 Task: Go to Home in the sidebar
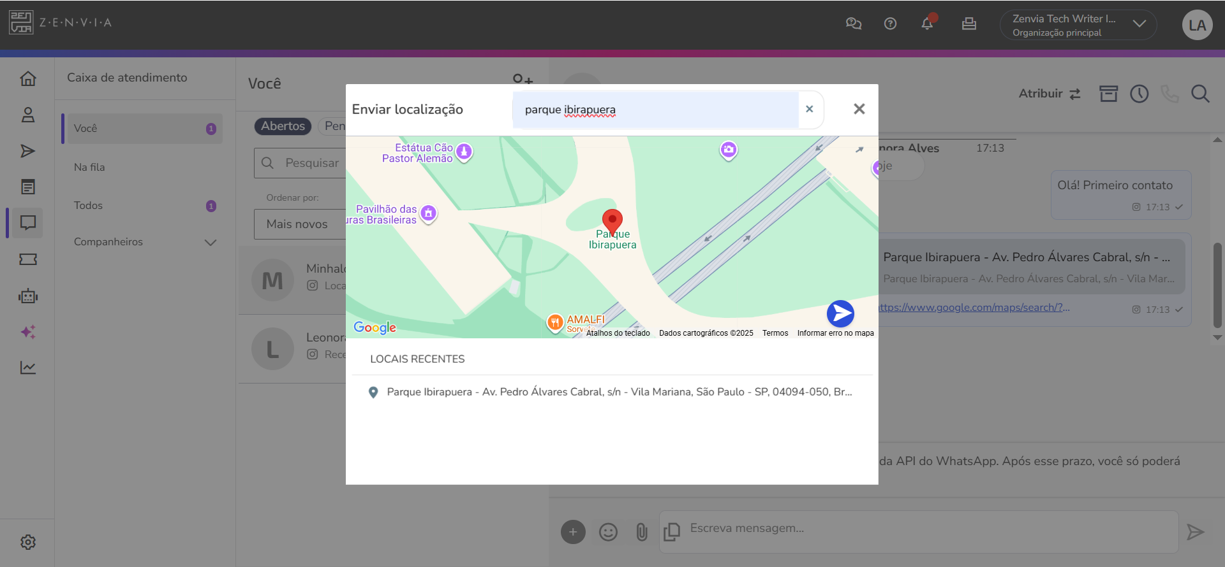(x=28, y=78)
